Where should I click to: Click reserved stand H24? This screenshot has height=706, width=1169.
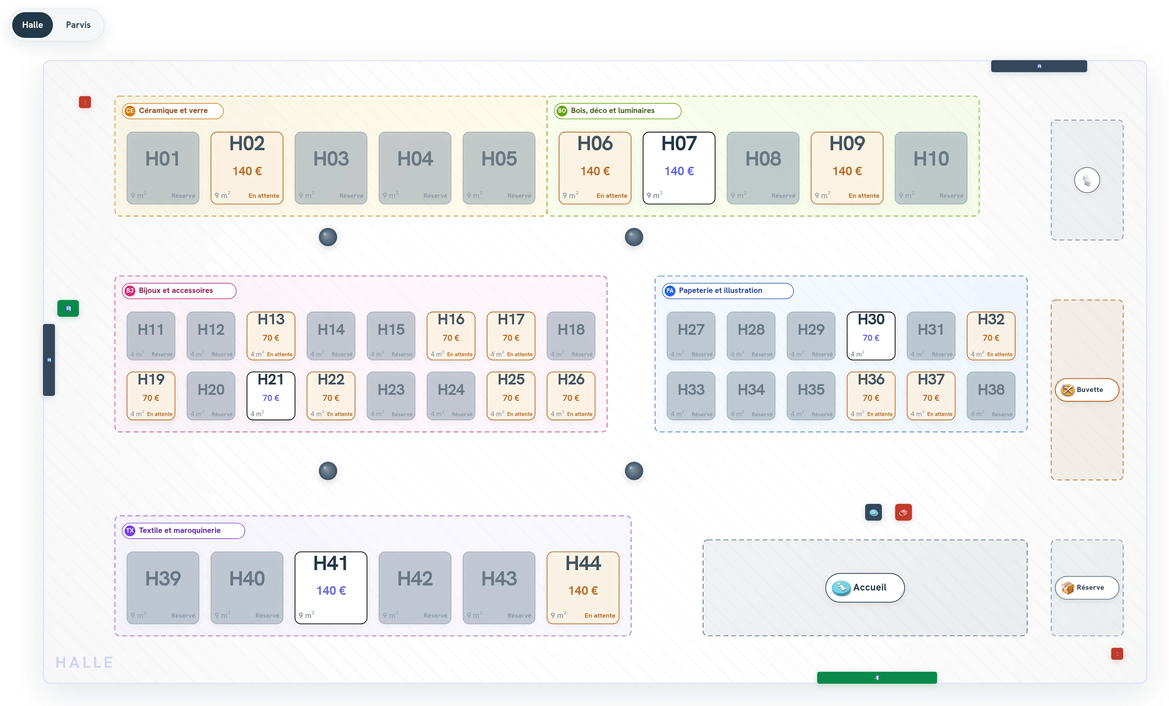point(451,396)
